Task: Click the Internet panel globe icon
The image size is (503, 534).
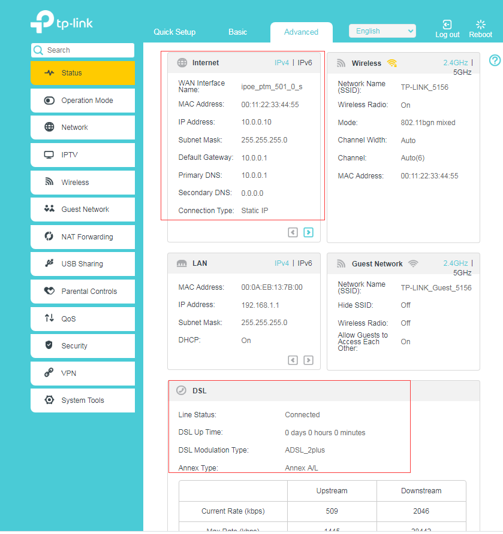Action: pyautogui.click(x=182, y=63)
